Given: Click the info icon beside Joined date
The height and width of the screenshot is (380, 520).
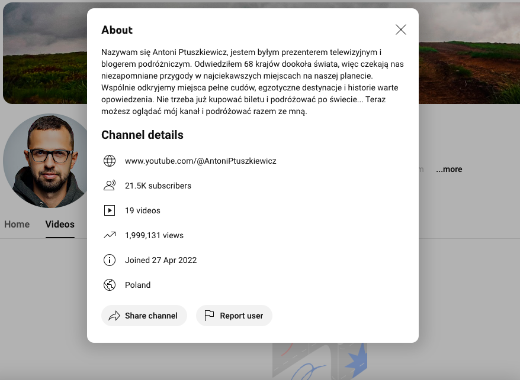Looking at the screenshot, I should pyautogui.click(x=110, y=260).
